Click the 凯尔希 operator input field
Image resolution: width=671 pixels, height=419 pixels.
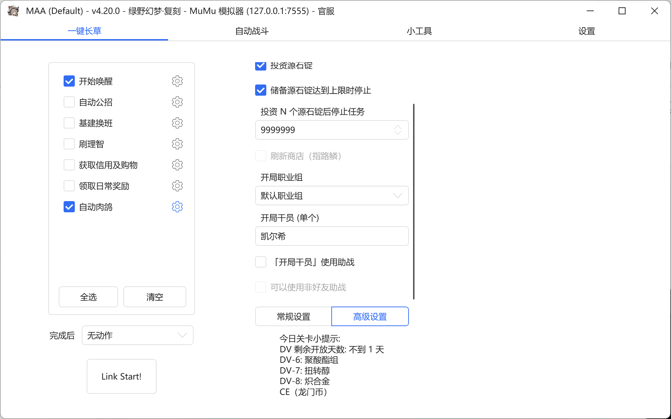[x=331, y=236]
